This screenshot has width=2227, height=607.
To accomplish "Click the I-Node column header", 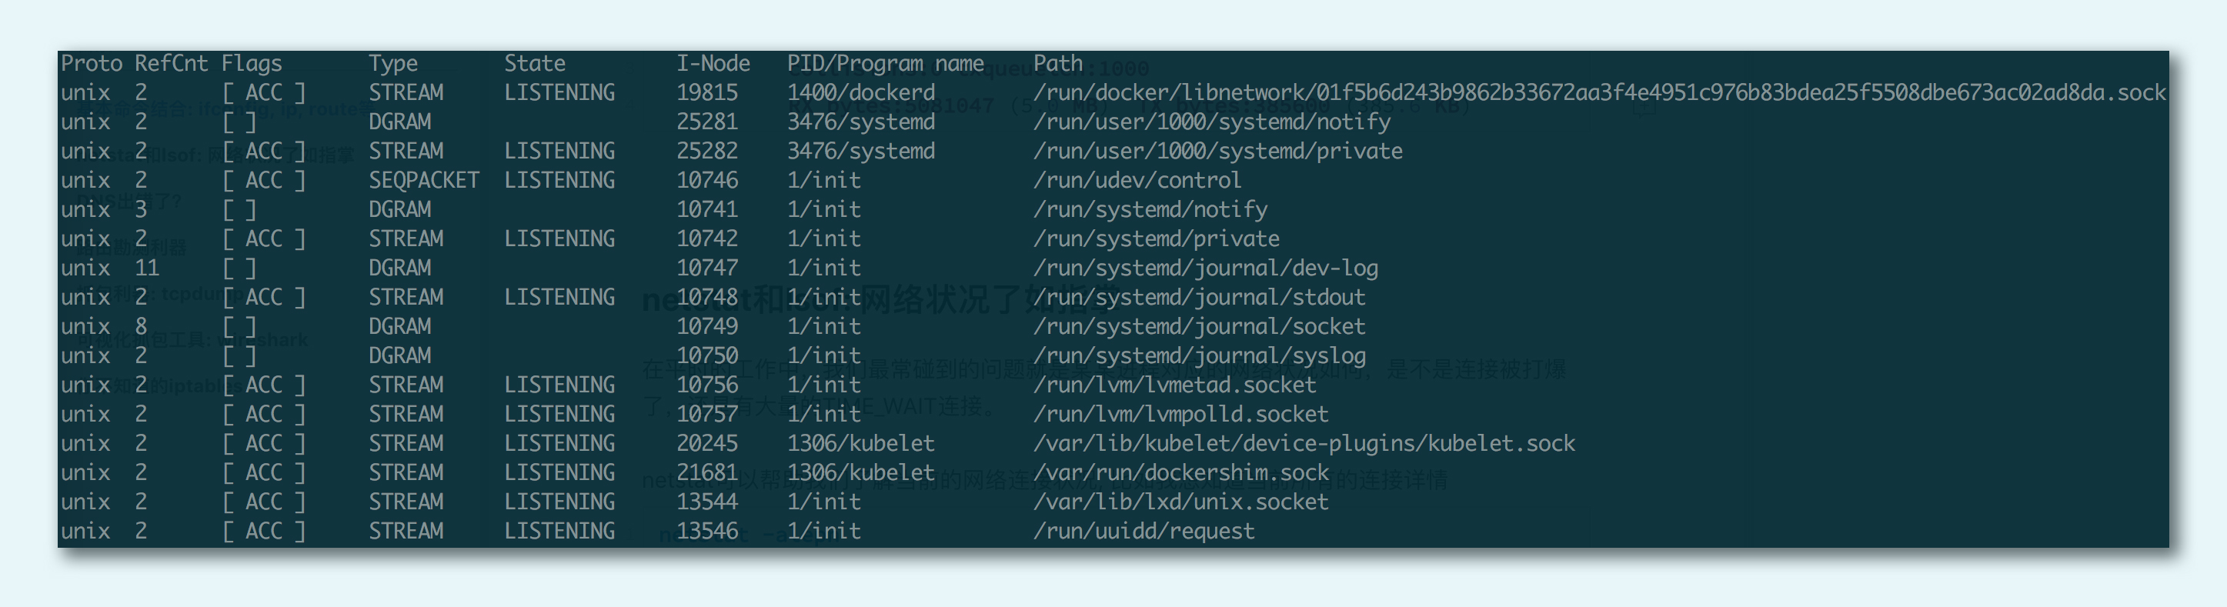I will [x=713, y=64].
